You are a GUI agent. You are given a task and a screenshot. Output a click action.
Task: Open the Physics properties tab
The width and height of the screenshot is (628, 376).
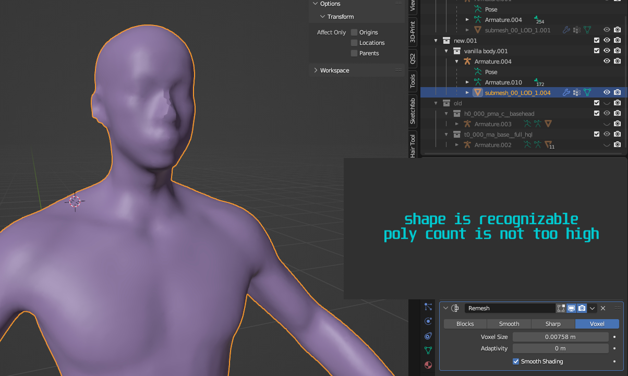pyautogui.click(x=428, y=321)
